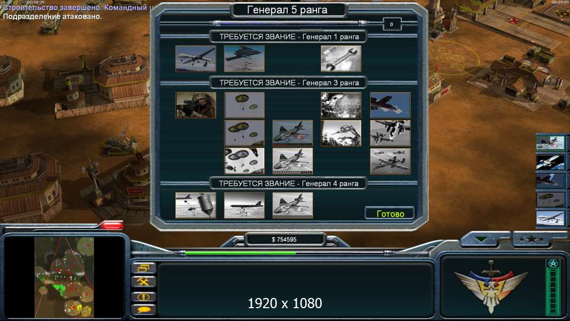Toggle the red indicator above the minimap
570x321 pixels.
coord(112,225)
